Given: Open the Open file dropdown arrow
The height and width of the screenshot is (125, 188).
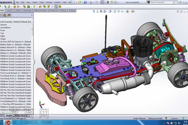Looking at the screenshot, I should (82, 2).
